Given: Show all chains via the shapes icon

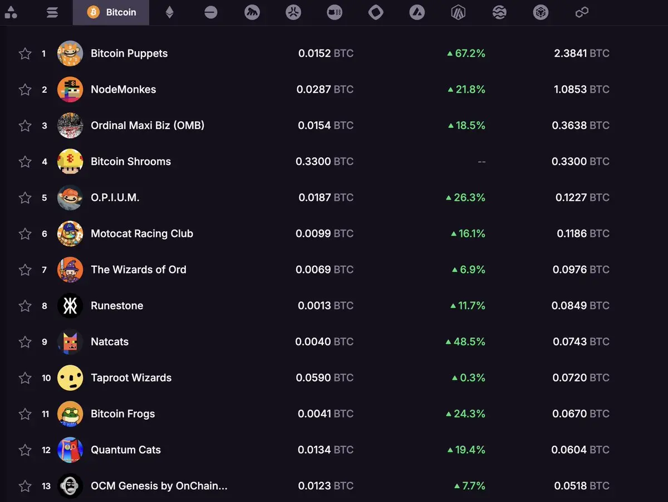Looking at the screenshot, I should coord(11,12).
